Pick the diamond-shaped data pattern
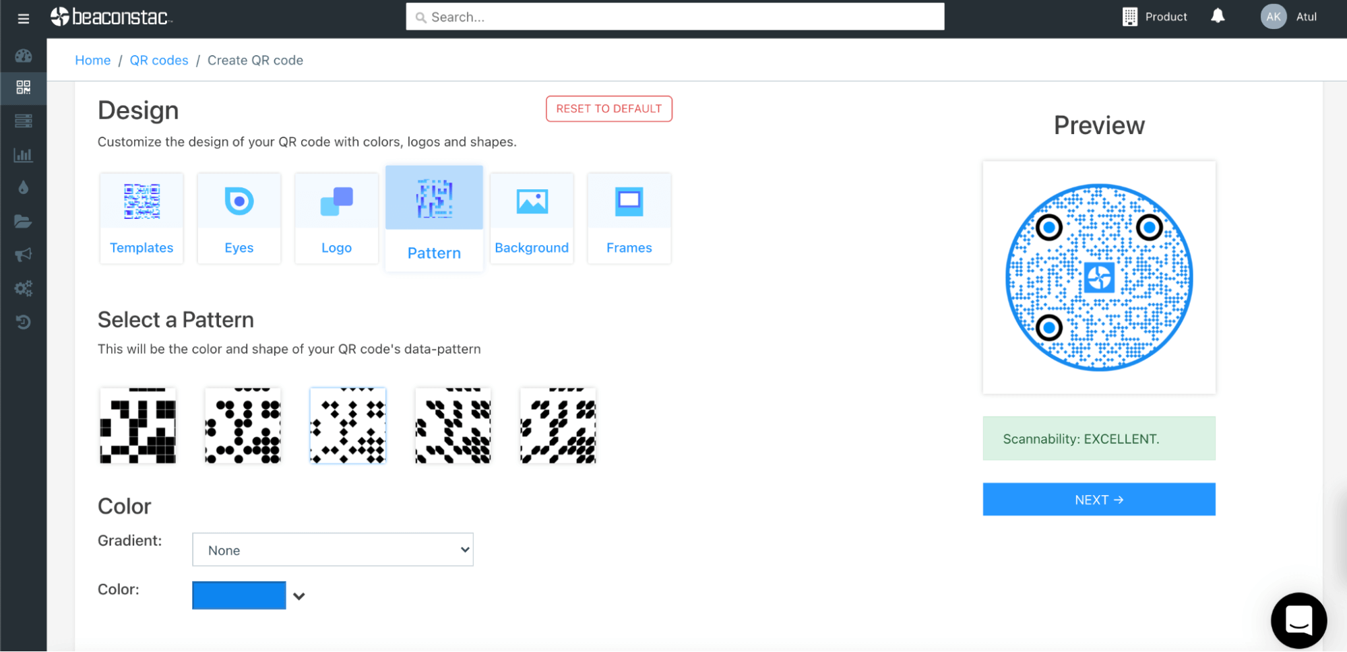 (348, 426)
